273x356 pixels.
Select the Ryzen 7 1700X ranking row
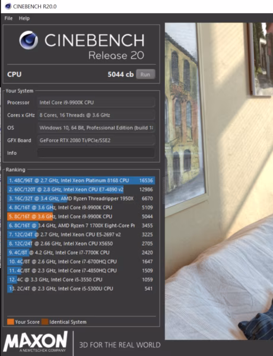coord(81,225)
